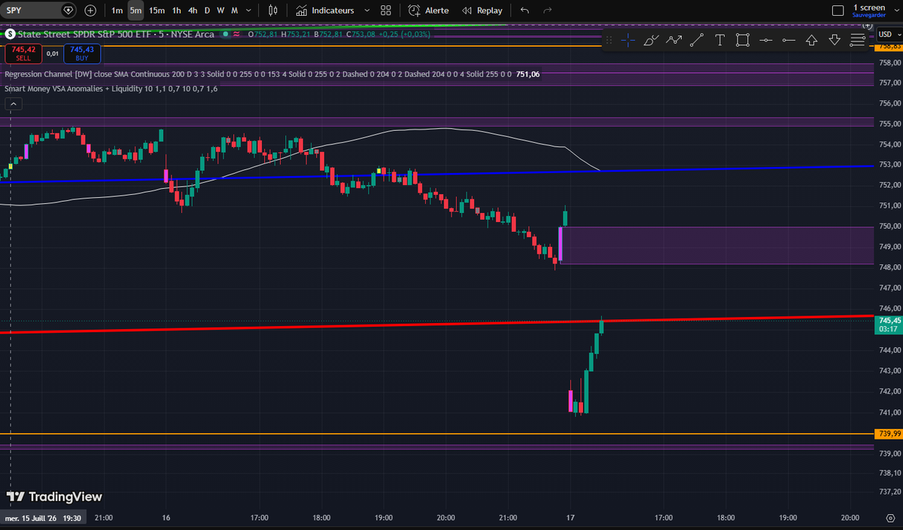Select the rectangle drawing tool
This screenshot has height=530, width=903.
coord(743,40)
